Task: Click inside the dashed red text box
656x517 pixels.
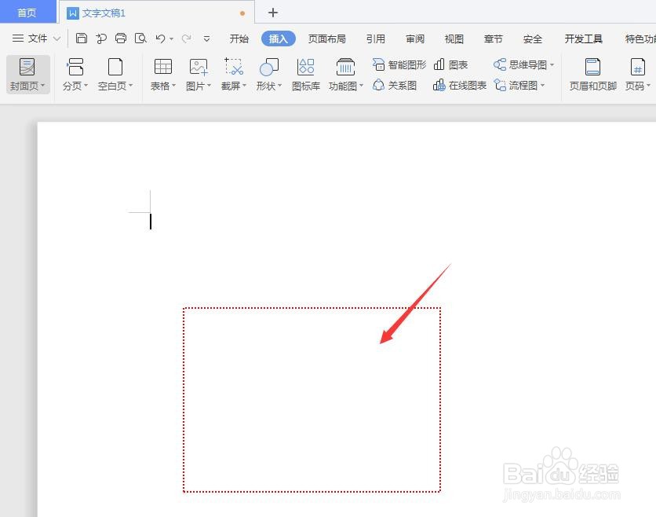Action: pyautogui.click(x=312, y=399)
